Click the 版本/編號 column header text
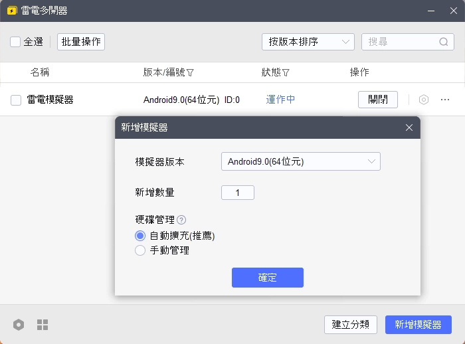The image size is (465, 344). pyautogui.click(x=164, y=72)
